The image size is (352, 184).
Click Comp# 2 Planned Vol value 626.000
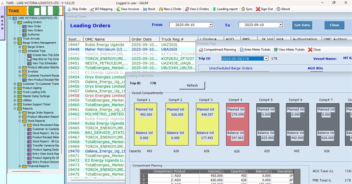177,115
